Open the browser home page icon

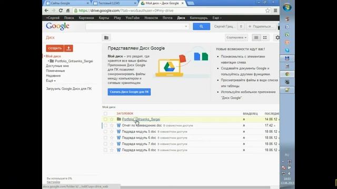(68, 10)
